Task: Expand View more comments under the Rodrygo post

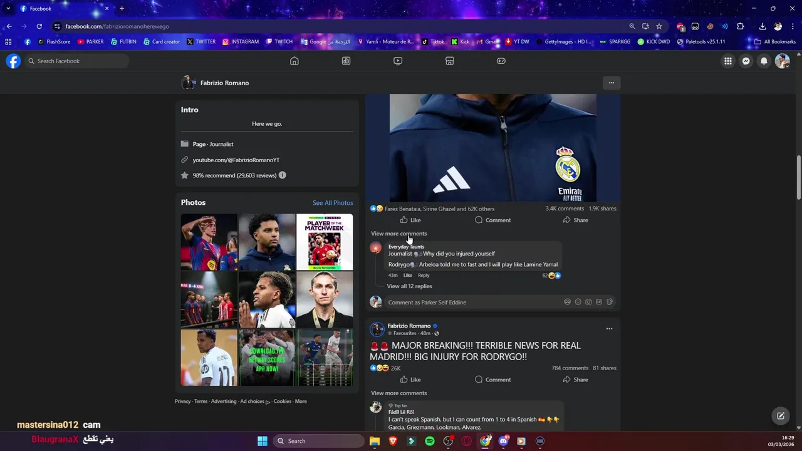Action: pyautogui.click(x=398, y=393)
